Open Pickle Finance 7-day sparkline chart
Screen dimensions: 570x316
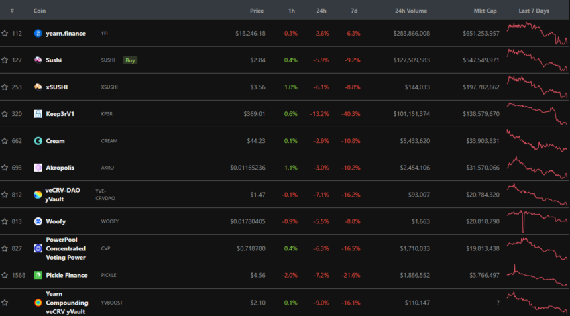click(x=537, y=275)
